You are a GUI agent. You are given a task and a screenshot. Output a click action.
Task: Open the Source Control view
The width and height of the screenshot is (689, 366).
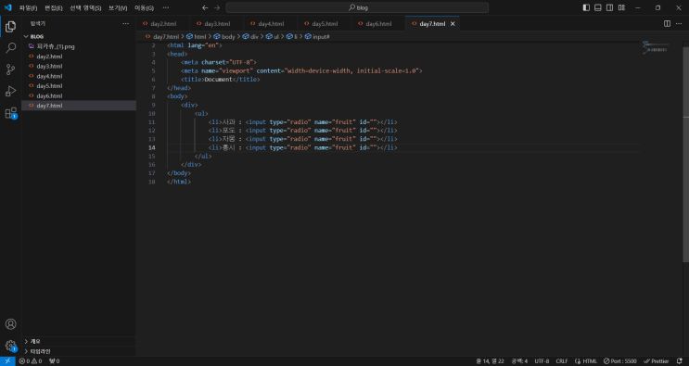point(10,69)
